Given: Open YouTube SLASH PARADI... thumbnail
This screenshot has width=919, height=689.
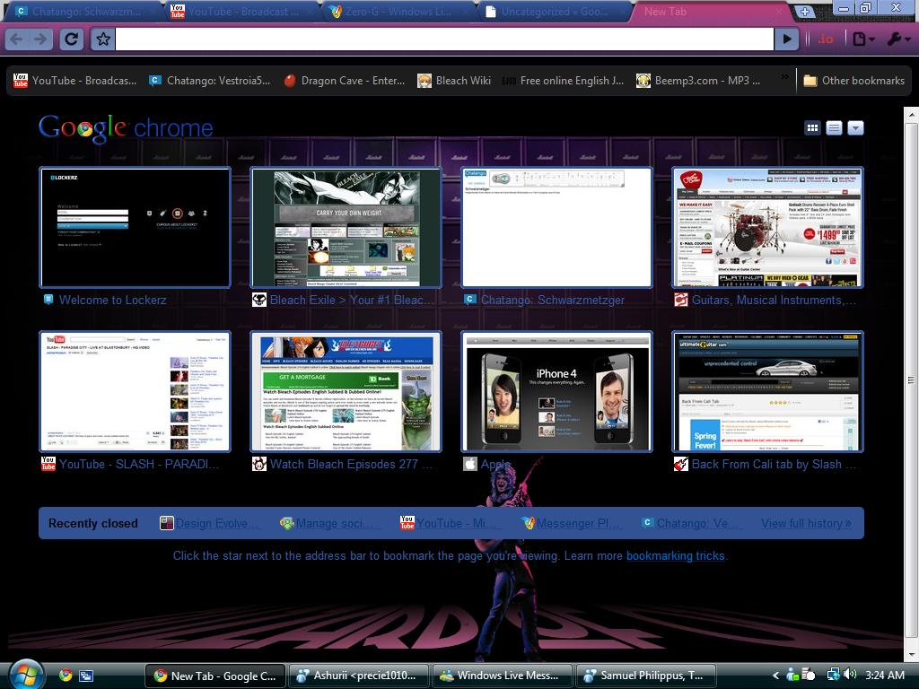Looking at the screenshot, I should (135, 391).
